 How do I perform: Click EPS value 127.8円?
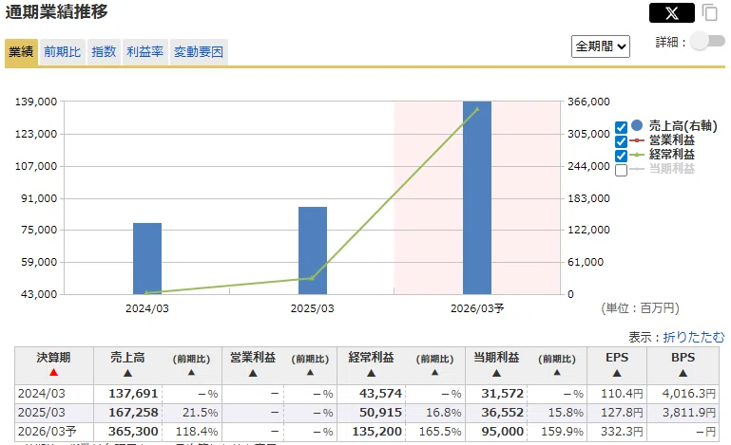pos(622,413)
